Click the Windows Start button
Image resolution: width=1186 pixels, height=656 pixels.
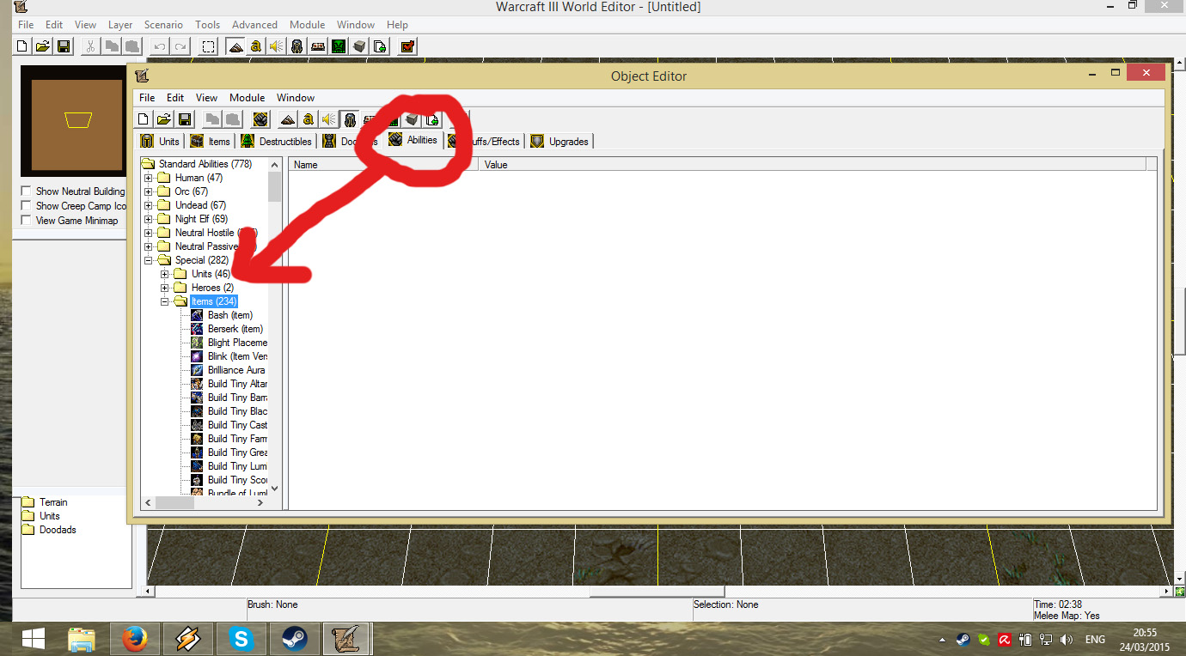33,639
